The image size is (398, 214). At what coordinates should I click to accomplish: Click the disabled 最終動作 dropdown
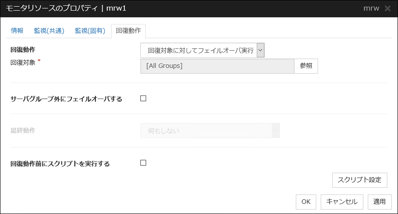pos(210,131)
